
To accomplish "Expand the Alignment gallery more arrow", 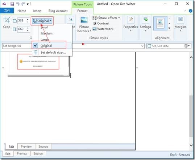I will tap(169, 28).
